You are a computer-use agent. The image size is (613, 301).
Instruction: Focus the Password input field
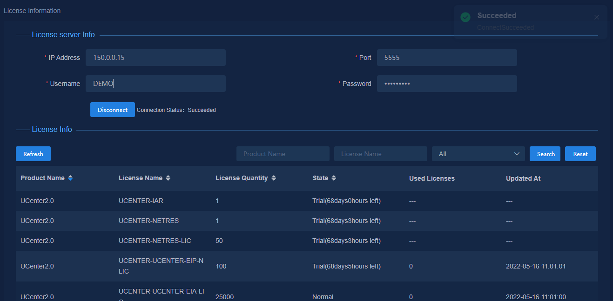coord(447,84)
